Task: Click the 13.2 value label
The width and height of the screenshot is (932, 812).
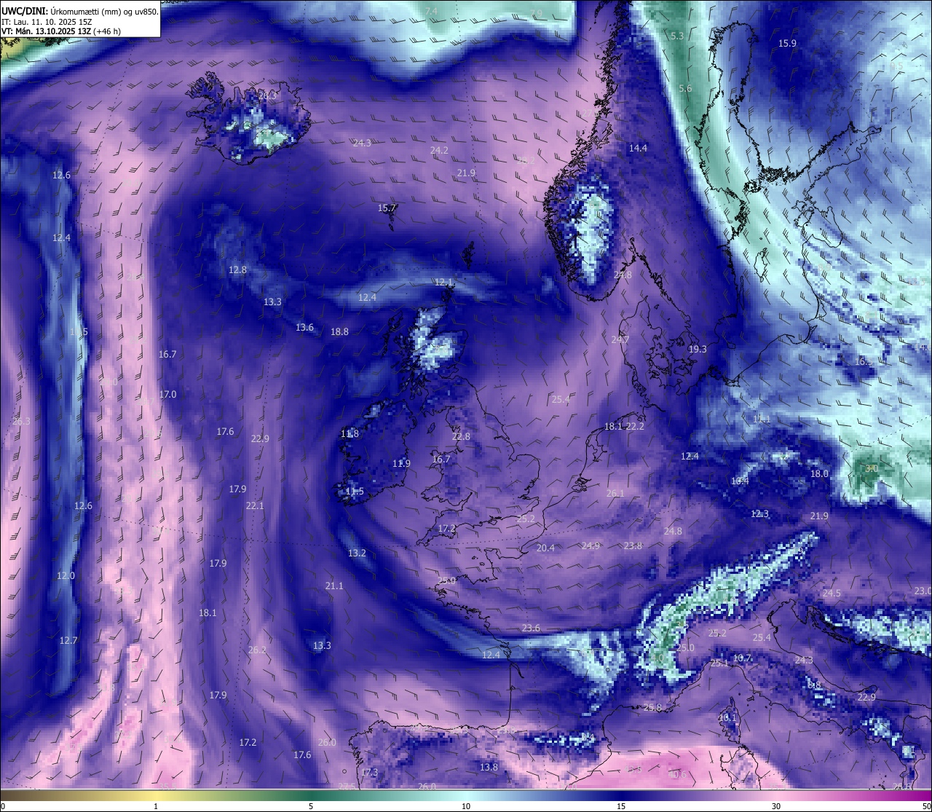Action: 357,553
